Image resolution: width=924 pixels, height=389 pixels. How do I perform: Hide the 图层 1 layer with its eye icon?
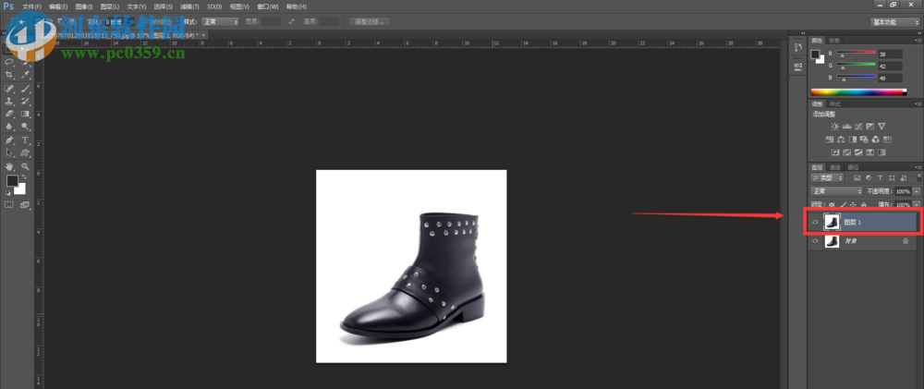tap(815, 222)
